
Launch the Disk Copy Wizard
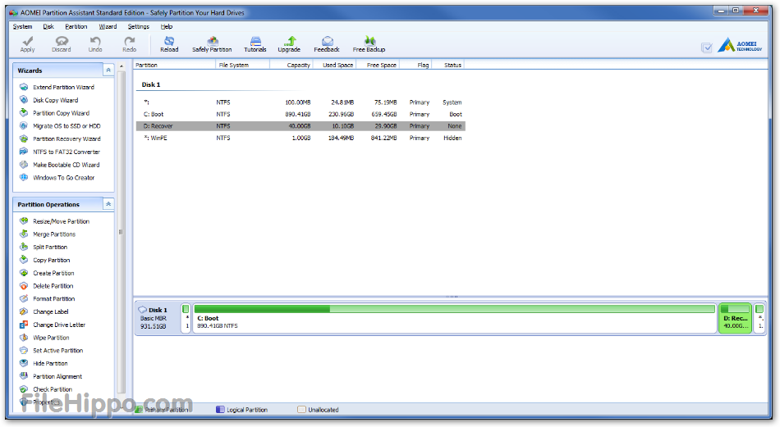tap(55, 100)
